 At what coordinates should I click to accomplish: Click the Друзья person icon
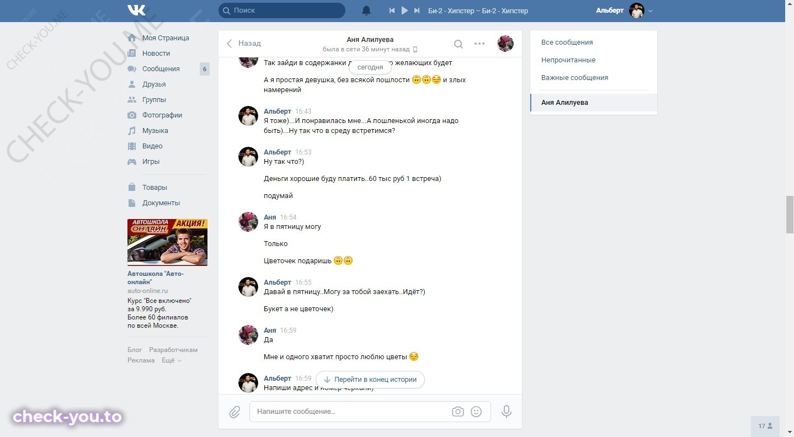click(x=132, y=84)
